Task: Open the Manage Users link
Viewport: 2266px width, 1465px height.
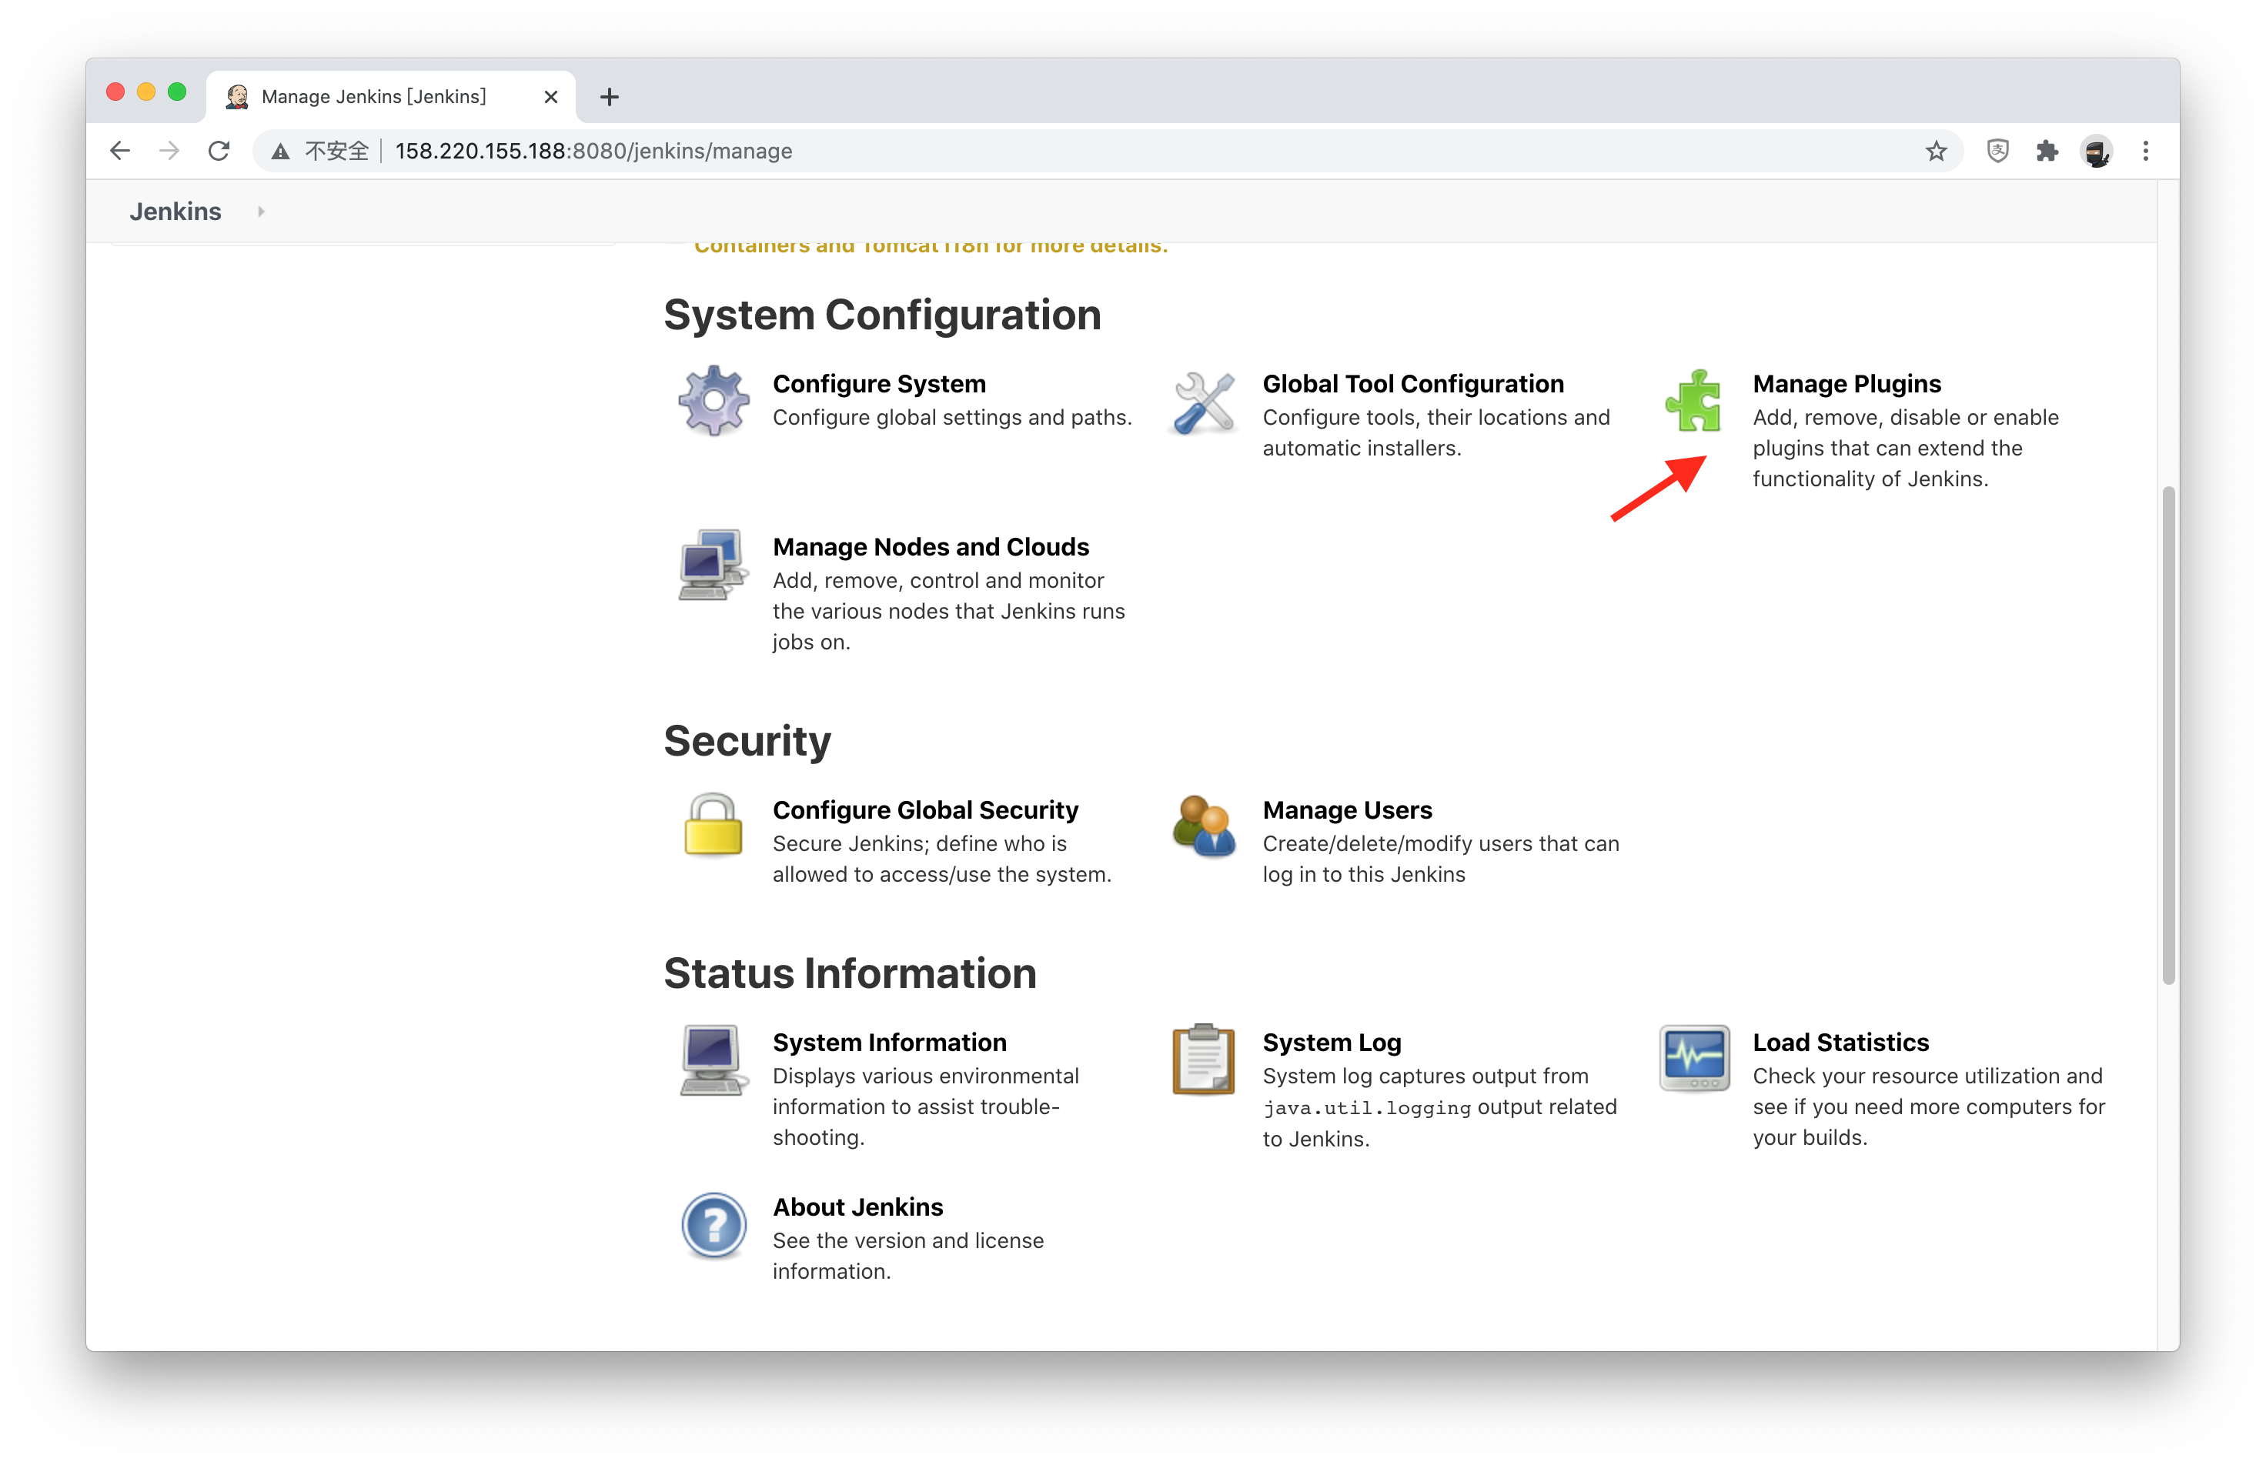Action: (x=1347, y=809)
